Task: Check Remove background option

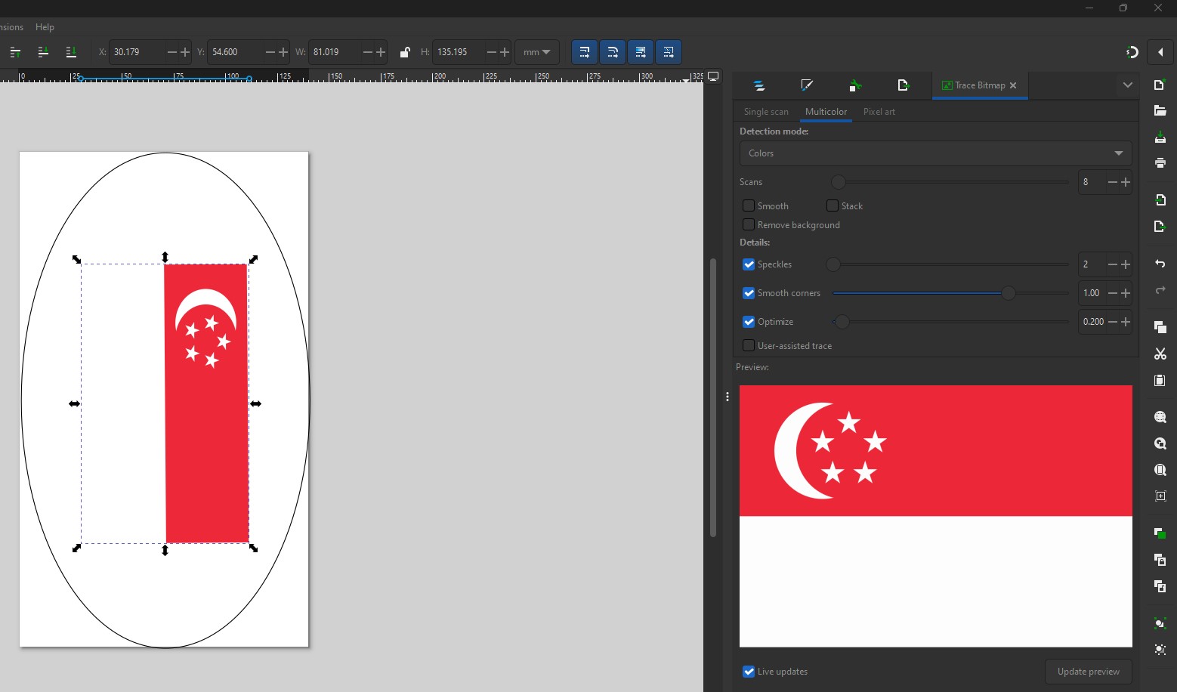Action: pyautogui.click(x=749, y=224)
